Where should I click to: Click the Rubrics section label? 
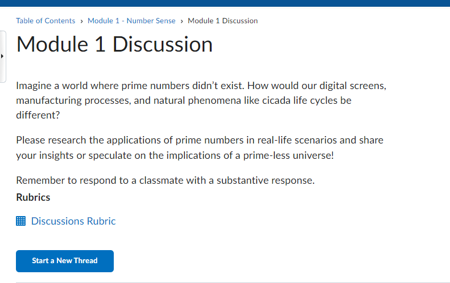(x=33, y=197)
